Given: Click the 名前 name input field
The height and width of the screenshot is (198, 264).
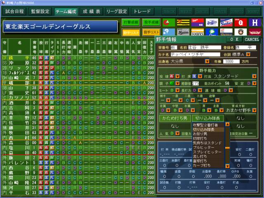Looking at the screenshot, I should pyautogui.click(x=204, y=47).
